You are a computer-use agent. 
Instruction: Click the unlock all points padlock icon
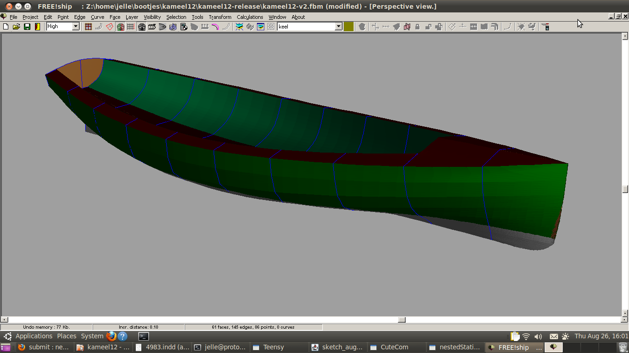coord(439,27)
